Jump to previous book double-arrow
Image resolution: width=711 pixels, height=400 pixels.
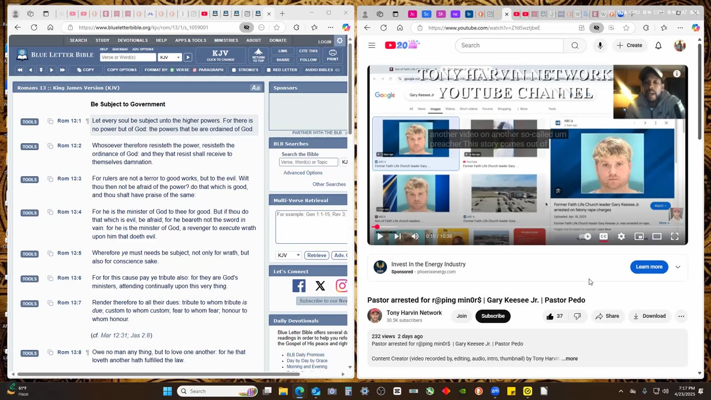coord(19,70)
